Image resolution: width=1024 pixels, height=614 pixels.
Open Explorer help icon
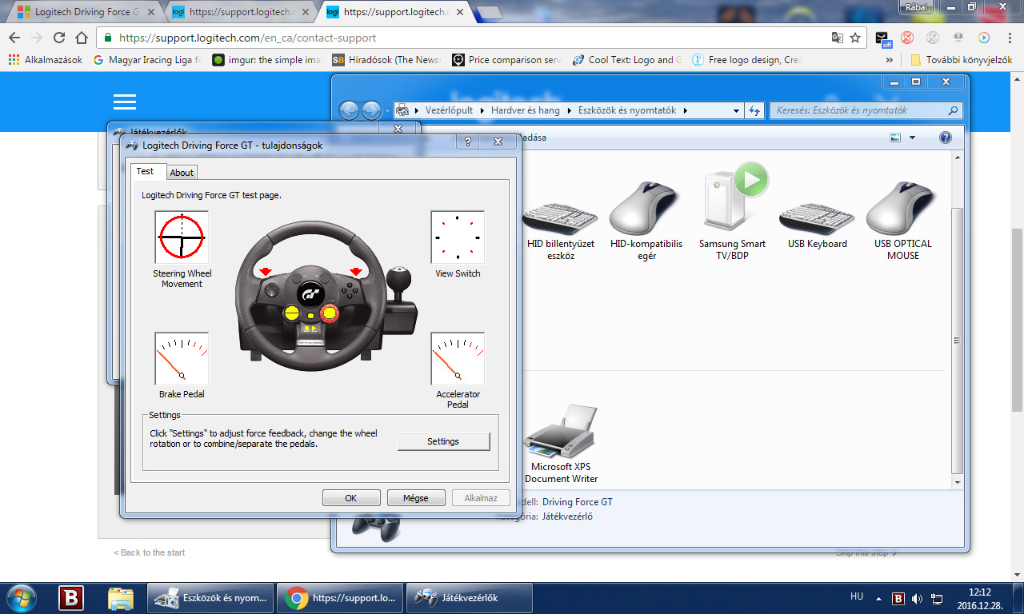[946, 138]
